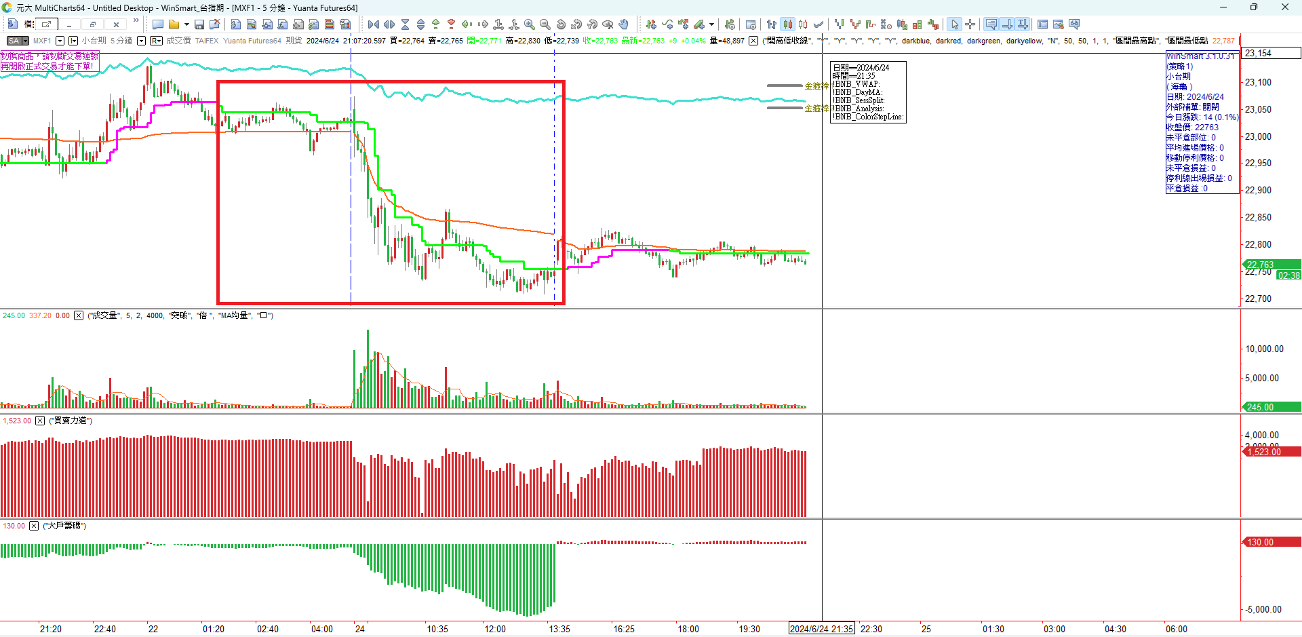Click the green left-arrow scroll icon
The height and width of the screenshot is (637, 1302).
tap(467, 24)
